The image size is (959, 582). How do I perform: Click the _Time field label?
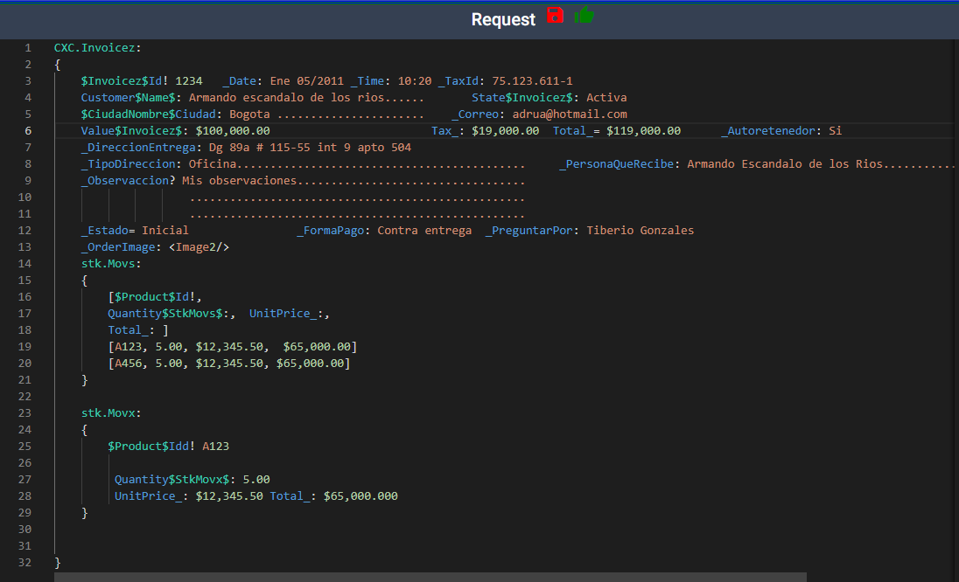coord(367,81)
